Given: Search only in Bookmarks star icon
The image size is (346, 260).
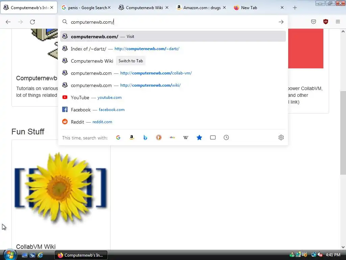Looking at the screenshot, I should 199,137.
